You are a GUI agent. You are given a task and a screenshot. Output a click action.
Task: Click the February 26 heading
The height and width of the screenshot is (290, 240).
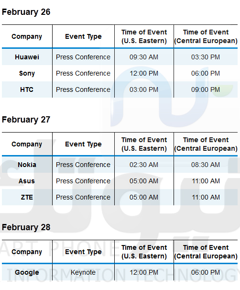26,12
